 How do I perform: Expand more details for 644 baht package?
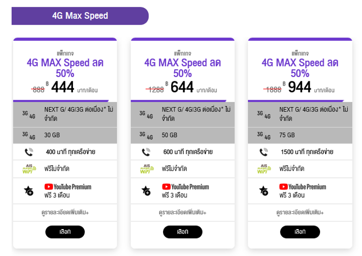(x=183, y=212)
